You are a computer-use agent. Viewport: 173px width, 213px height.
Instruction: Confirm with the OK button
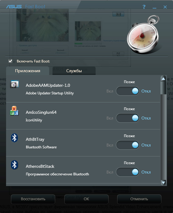click(86, 199)
